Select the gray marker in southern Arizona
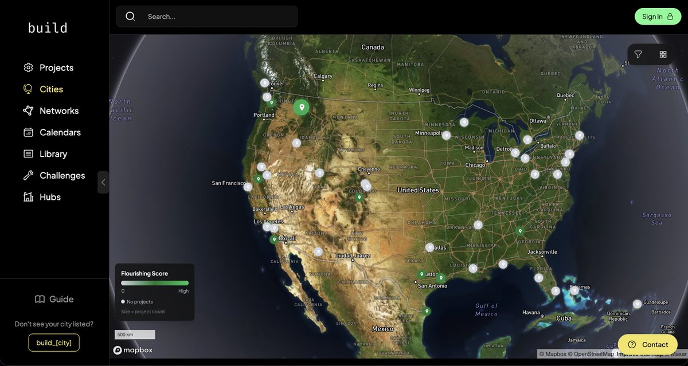Viewport: 688px width, 366px height. (318, 251)
